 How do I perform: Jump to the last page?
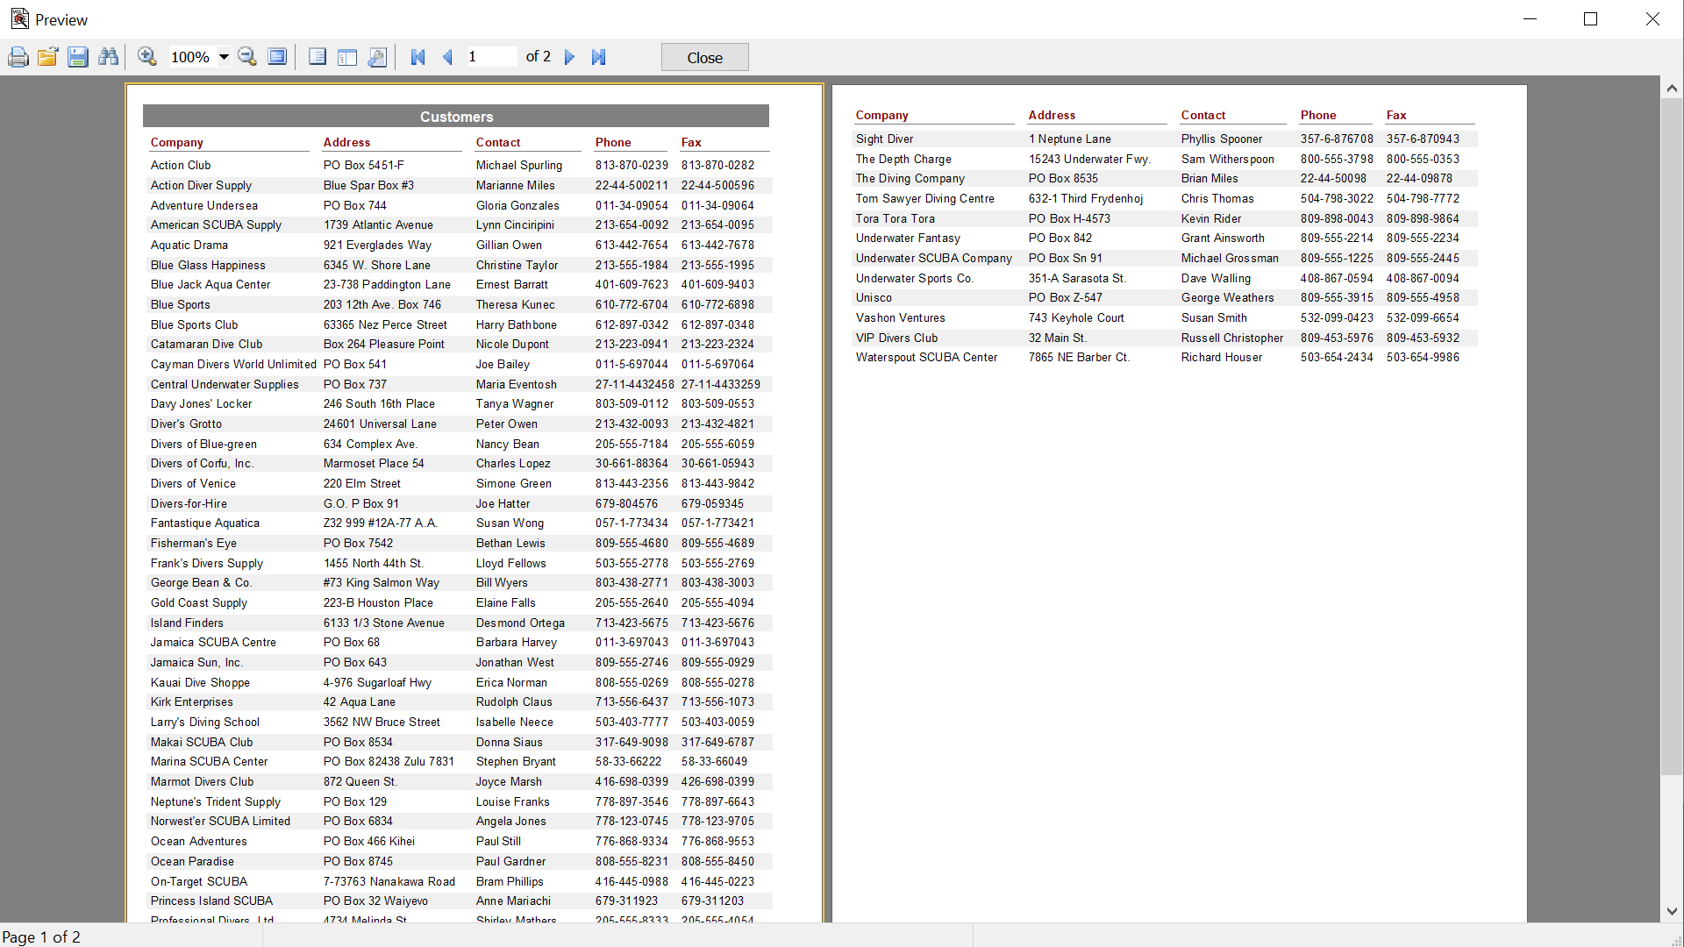(599, 57)
